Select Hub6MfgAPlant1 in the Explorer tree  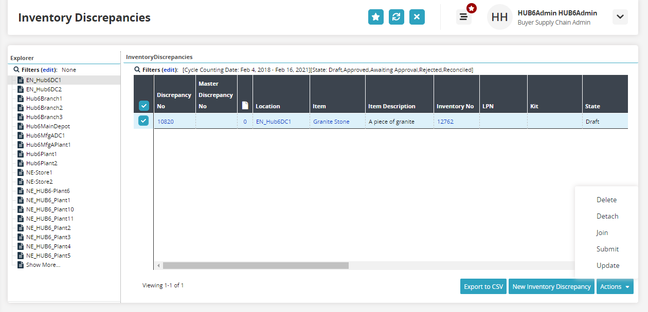coord(48,145)
